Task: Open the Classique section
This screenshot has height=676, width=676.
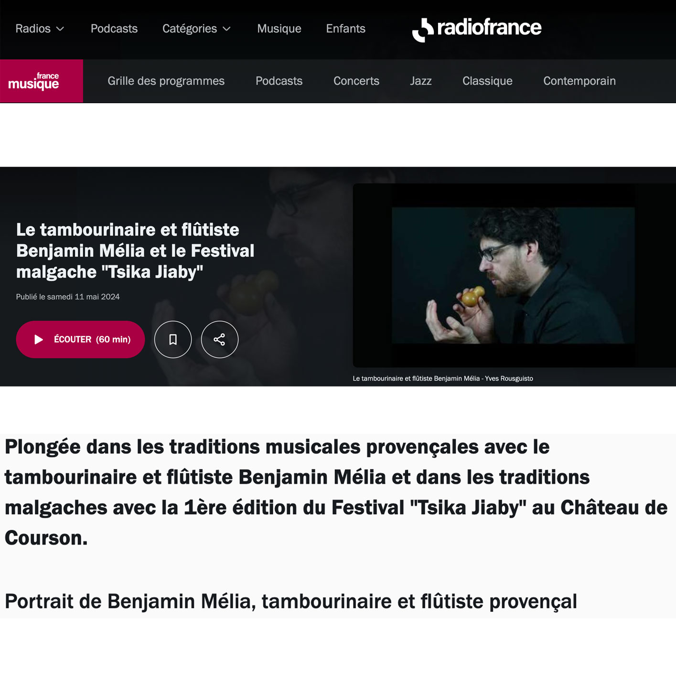Action: click(487, 81)
